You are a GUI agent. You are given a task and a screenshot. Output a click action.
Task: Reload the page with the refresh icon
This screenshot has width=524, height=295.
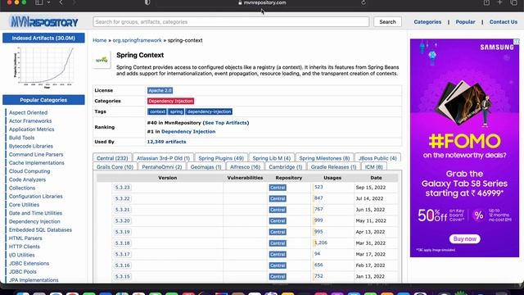[364, 2]
